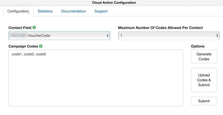Click the info icon beside Campaign Codes
The height and width of the screenshot is (115, 223).
(x=41, y=46)
